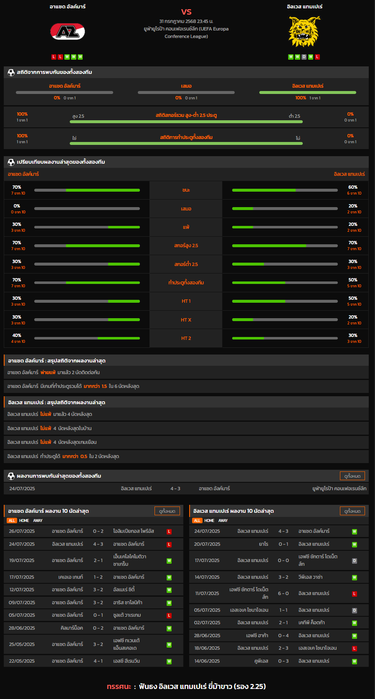Click soccer ball icon beside head-to-head stats header
This screenshot has height=699, width=375.
(11, 72)
